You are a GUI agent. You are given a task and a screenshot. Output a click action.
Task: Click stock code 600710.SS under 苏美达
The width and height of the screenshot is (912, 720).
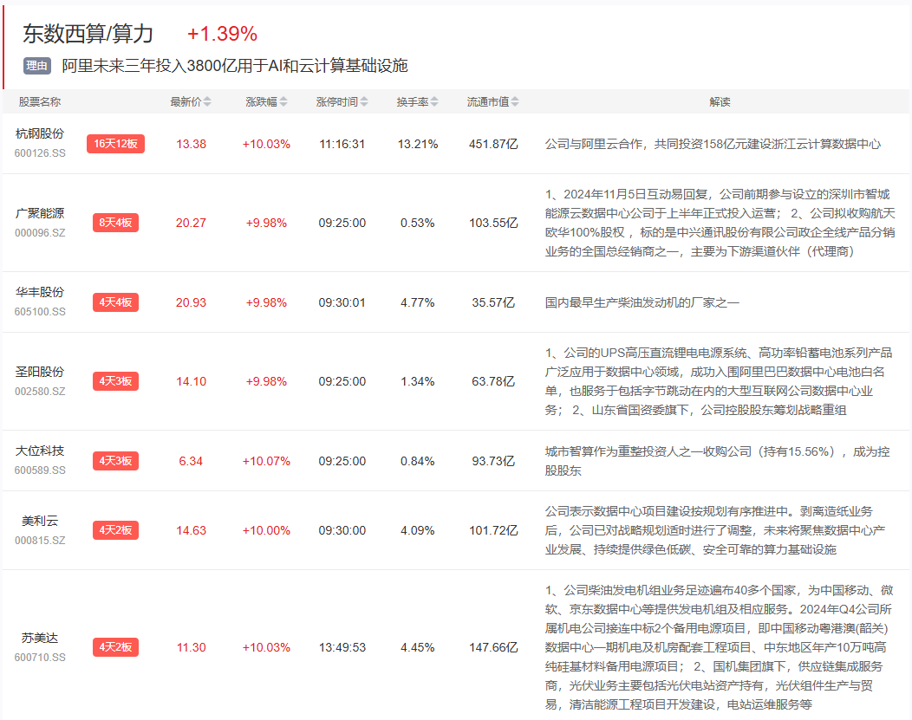pyautogui.click(x=40, y=658)
